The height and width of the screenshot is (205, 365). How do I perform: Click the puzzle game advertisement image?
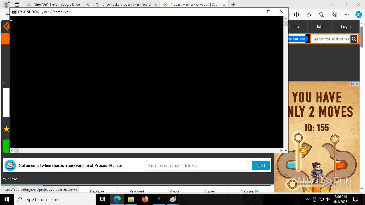tap(317, 137)
